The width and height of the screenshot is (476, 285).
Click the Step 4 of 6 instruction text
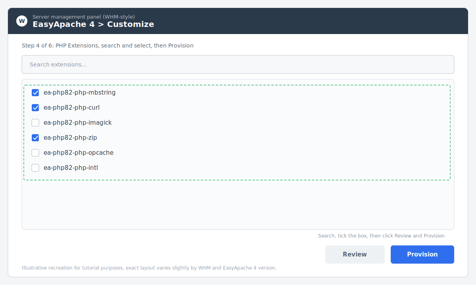click(107, 46)
